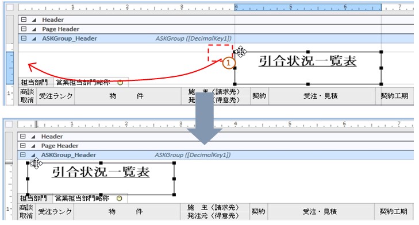Screen dimensions: 419x225
Task: Collapse the ASKGroup_Header section in top designer
Action: coord(24,38)
